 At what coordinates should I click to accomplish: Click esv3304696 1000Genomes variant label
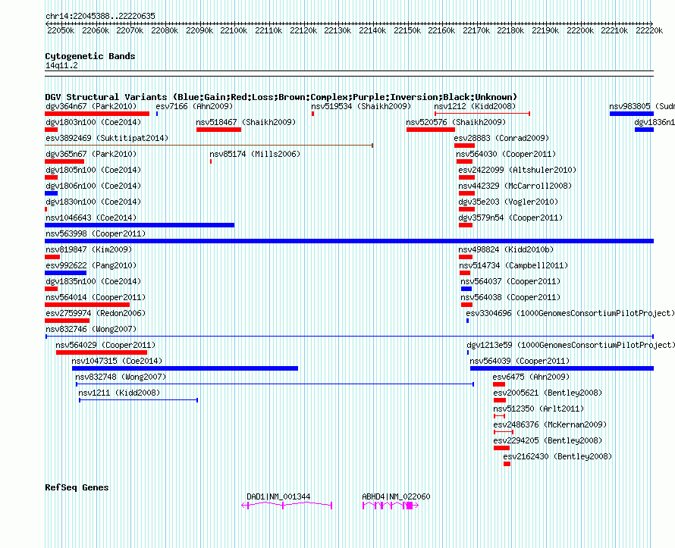tap(570, 313)
